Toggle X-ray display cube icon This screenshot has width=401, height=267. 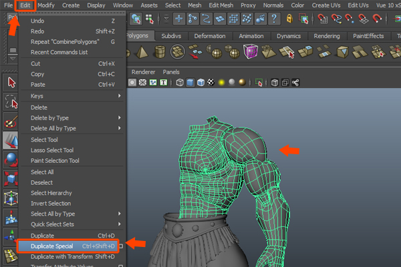click(x=275, y=83)
